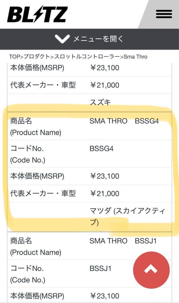Tap the ¥23,100 MSRP price value
Viewport: 179px width, 303px height.
coord(105,176)
